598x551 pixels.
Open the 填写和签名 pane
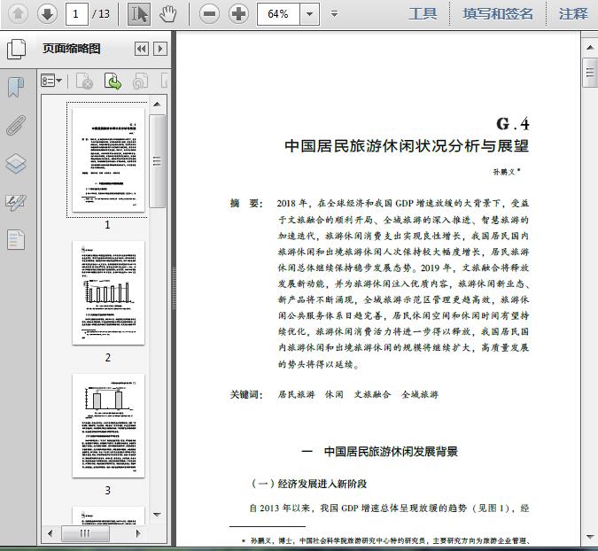498,14
